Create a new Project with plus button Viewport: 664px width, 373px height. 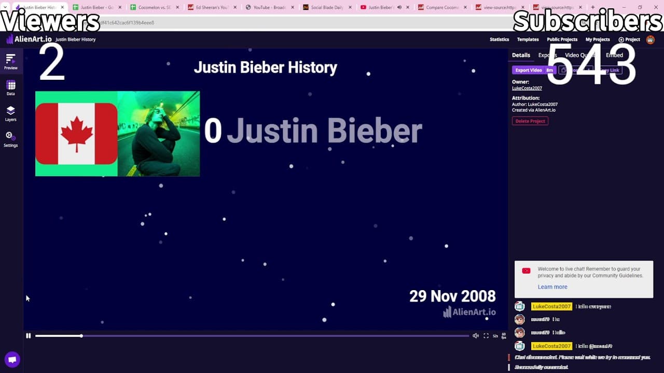(x=629, y=39)
